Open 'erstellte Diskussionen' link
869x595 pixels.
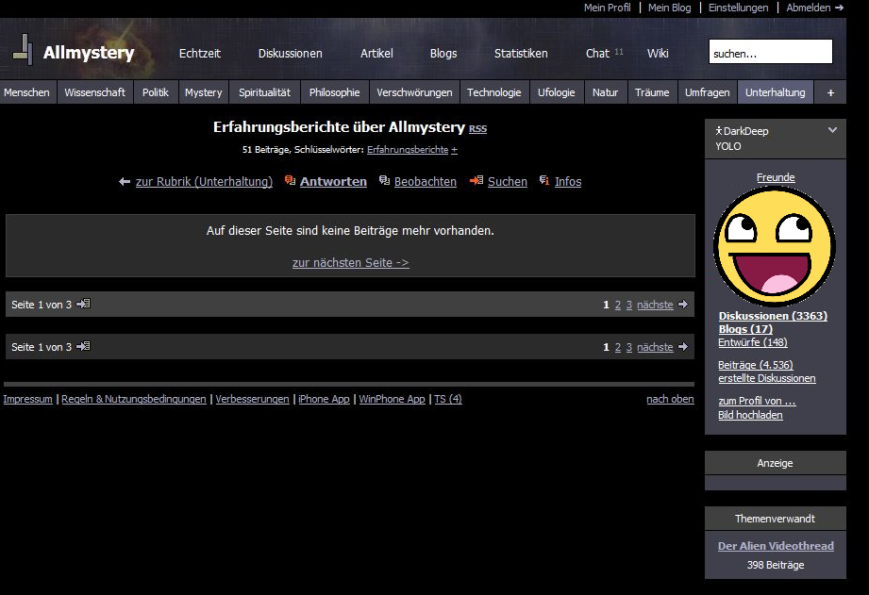pos(767,378)
